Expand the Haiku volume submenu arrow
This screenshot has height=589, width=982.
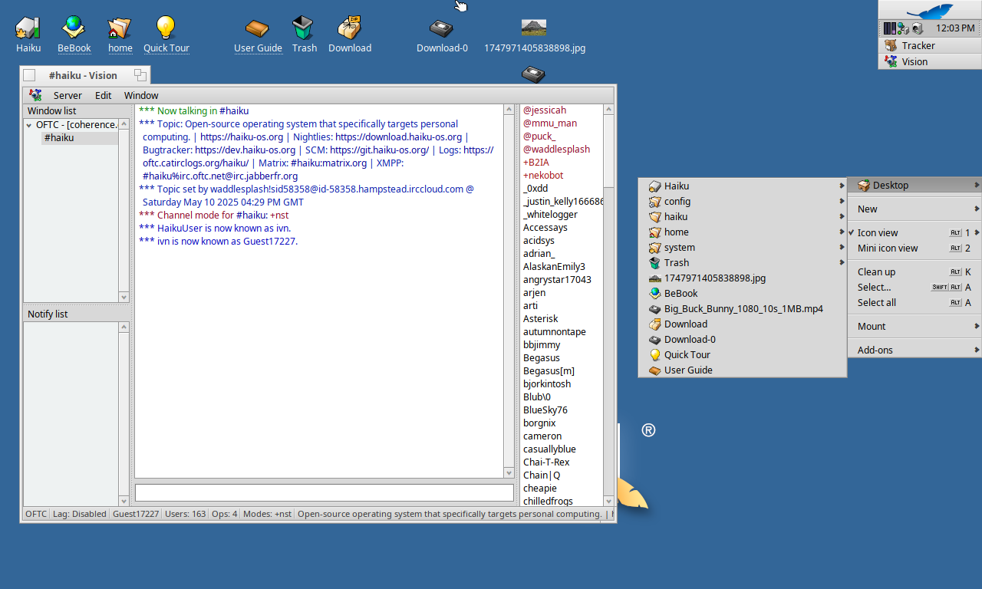[x=842, y=186]
